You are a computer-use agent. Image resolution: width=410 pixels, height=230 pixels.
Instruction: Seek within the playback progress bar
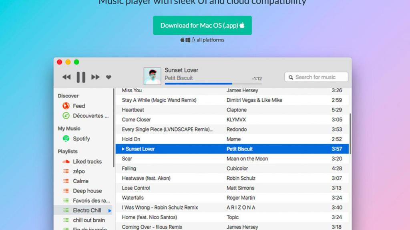[213, 83]
